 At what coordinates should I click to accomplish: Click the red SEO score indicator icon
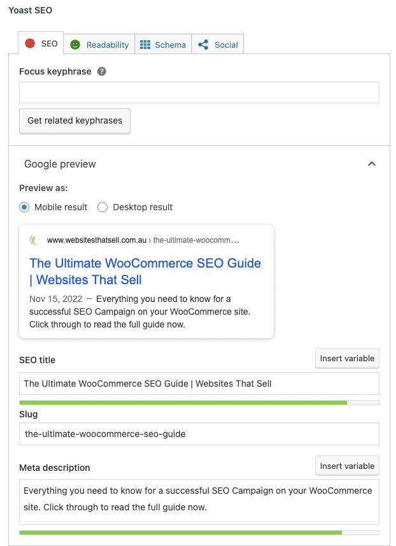(x=30, y=44)
